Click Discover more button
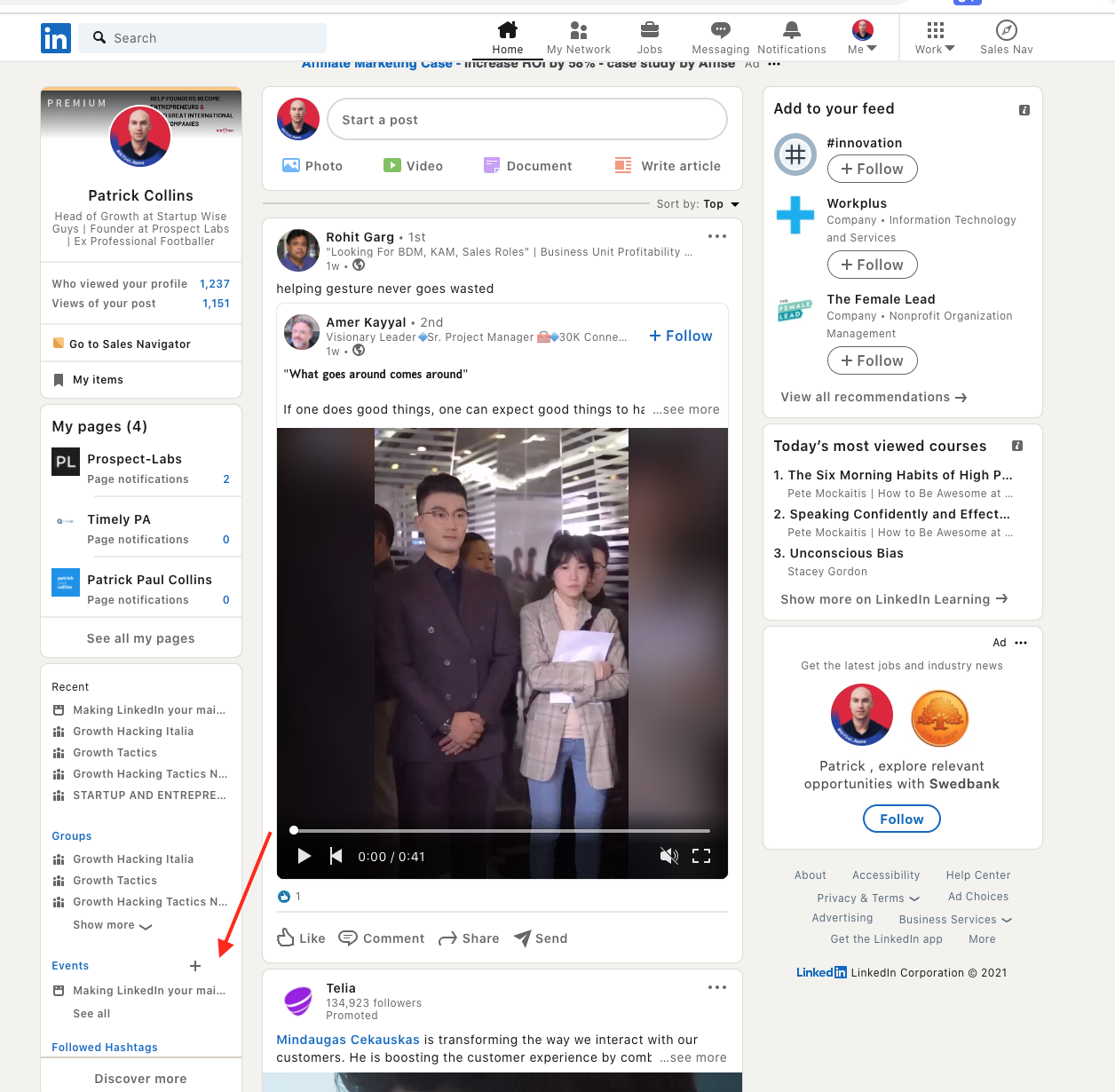Image resolution: width=1115 pixels, height=1092 pixels. [140, 1079]
